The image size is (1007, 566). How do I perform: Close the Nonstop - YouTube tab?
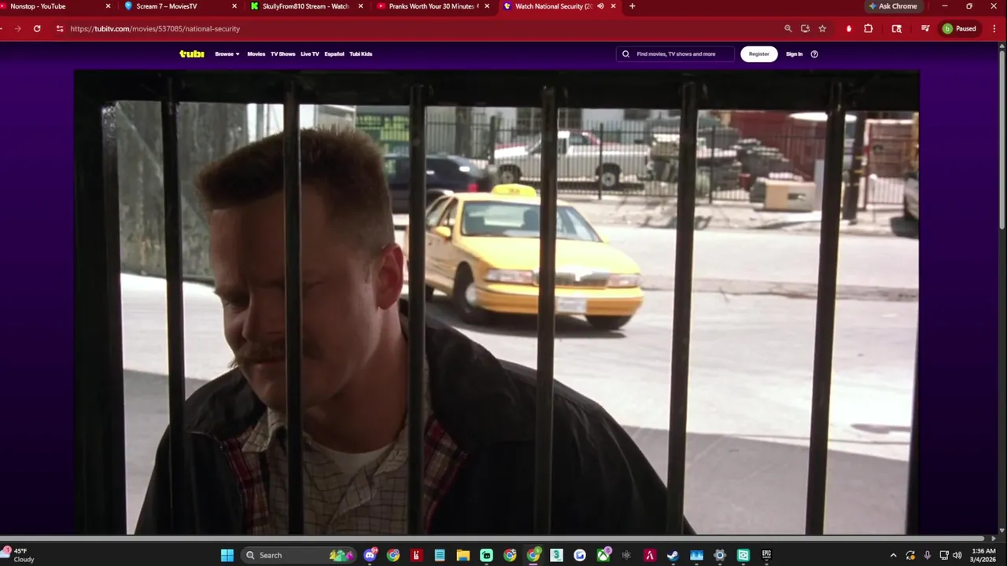coord(108,6)
